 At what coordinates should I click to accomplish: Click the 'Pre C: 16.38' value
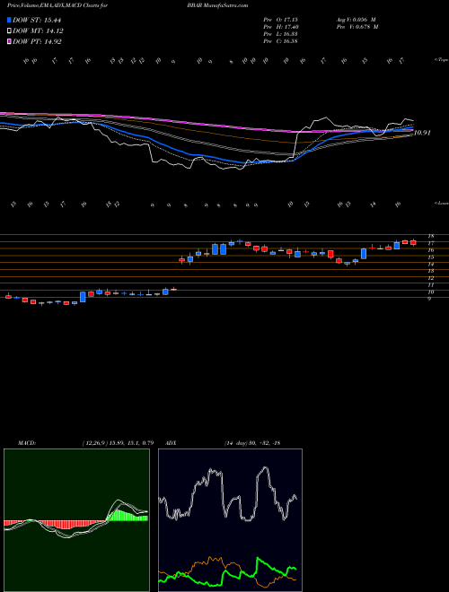coord(280,41)
